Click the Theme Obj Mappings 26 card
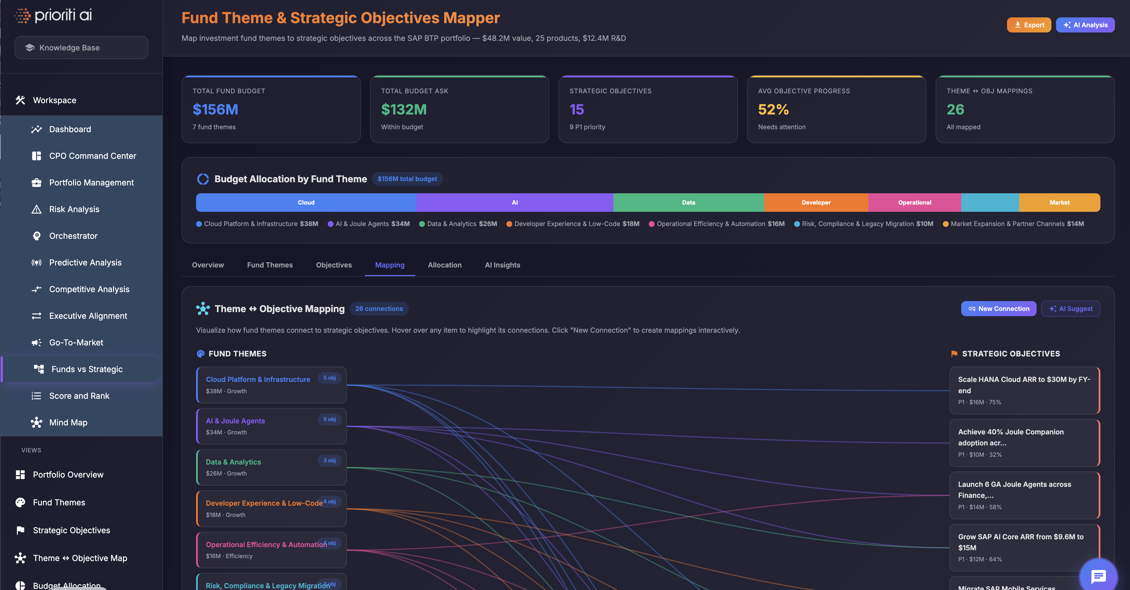This screenshot has width=1130, height=590. click(x=1025, y=109)
